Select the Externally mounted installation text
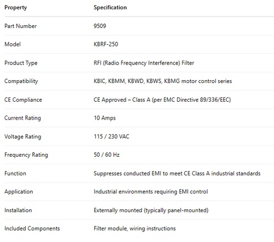274x242 pixels. [151, 211]
